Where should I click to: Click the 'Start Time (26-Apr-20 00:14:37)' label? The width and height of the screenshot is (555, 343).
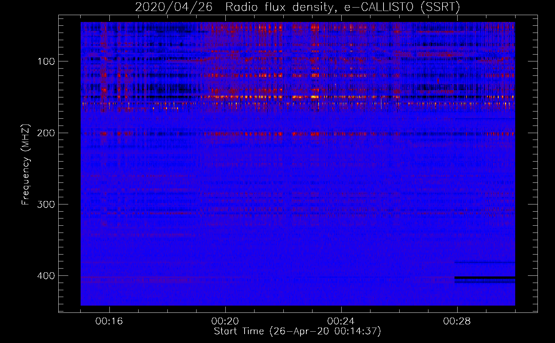[x=297, y=331]
